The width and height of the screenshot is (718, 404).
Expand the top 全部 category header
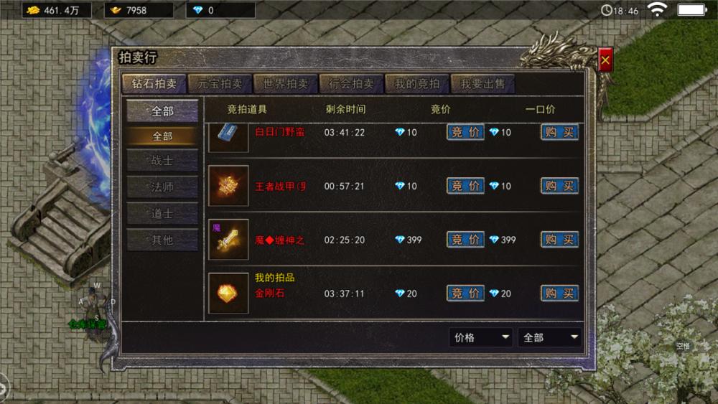coord(162,111)
